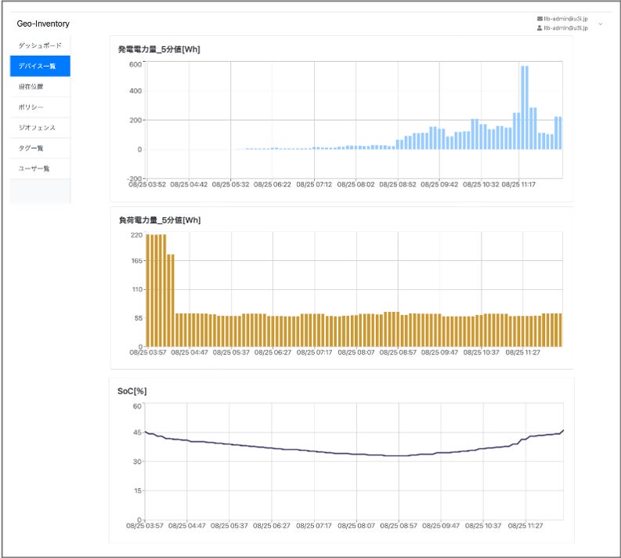Viewport: 621px width, 558px height.
Task: Click the 発電電力量_5分値[Wh] chart title
Action: (x=158, y=49)
